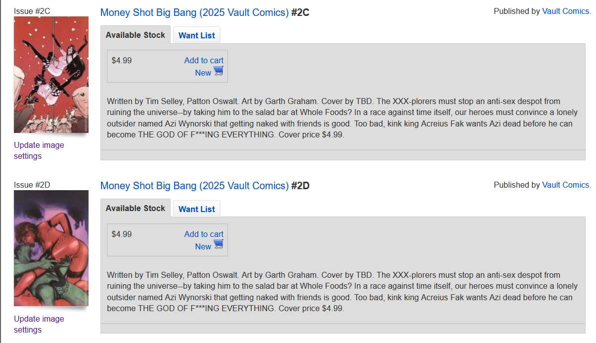Open the issue #2D cover thumbnail
Screen dimensions: 596x343
point(51,248)
